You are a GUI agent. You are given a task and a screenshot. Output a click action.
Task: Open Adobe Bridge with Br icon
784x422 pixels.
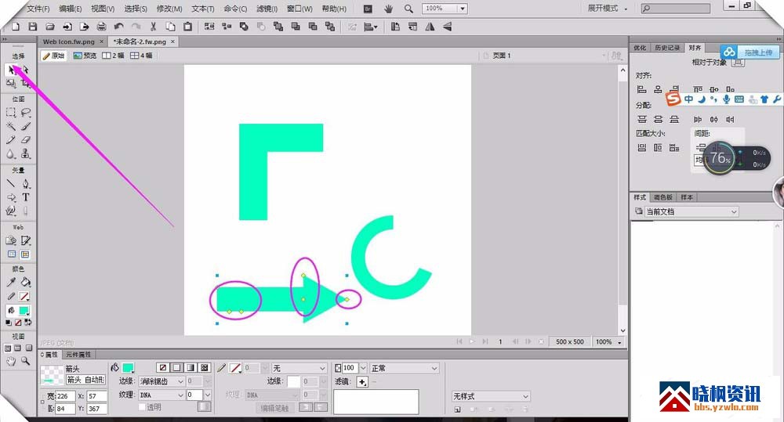pyautogui.click(x=368, y=9)
